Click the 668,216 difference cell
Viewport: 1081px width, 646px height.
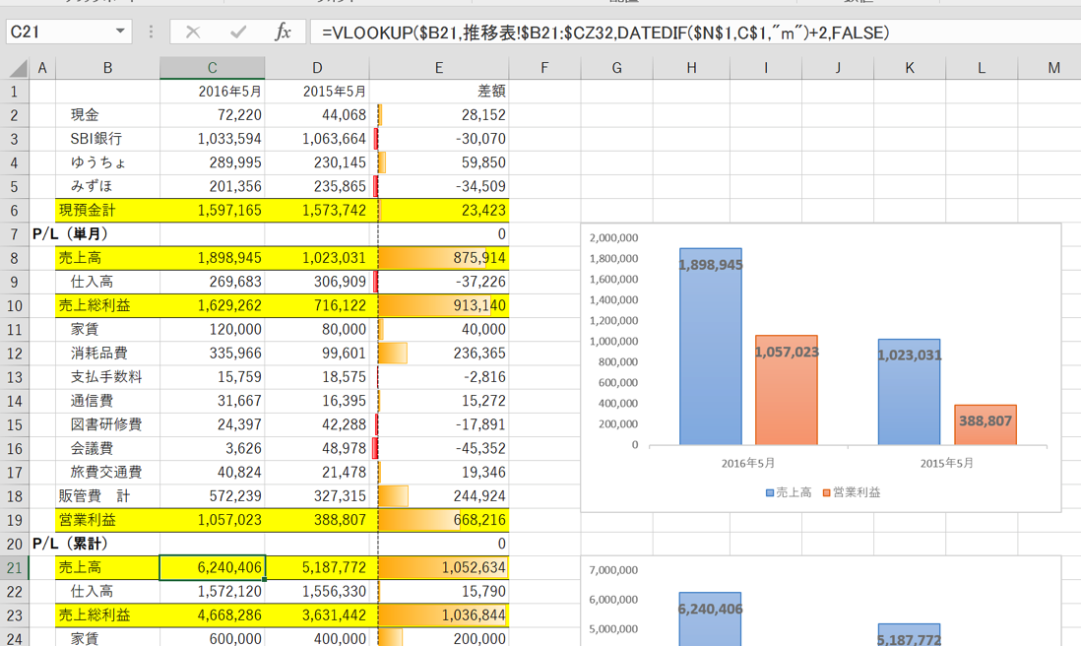tap(439, 520)
